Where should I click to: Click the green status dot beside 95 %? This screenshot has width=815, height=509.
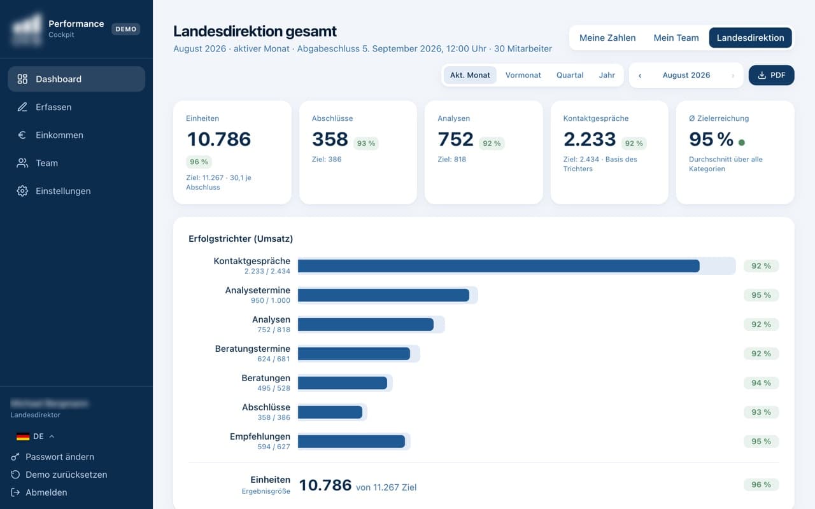click(742, 143)
